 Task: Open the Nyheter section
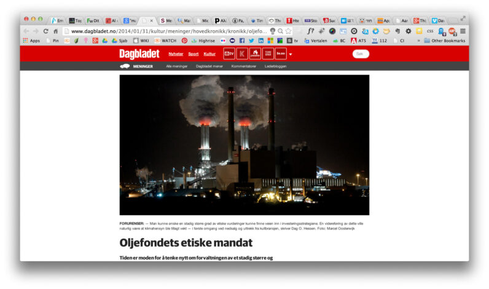176,54
